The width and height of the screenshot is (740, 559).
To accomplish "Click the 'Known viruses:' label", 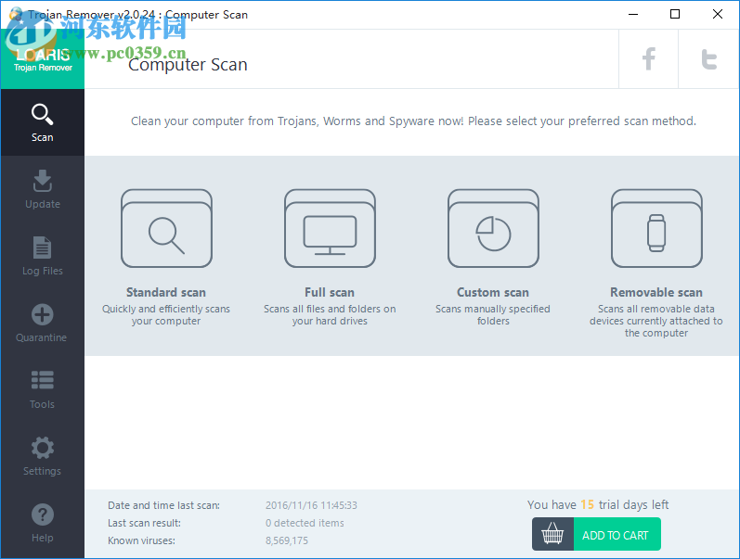I will pos(141,540).
